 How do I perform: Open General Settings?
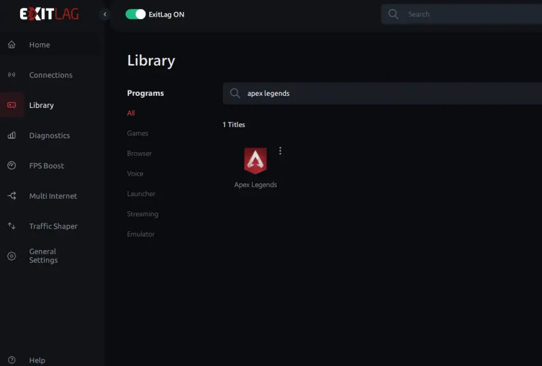(43, 256)
